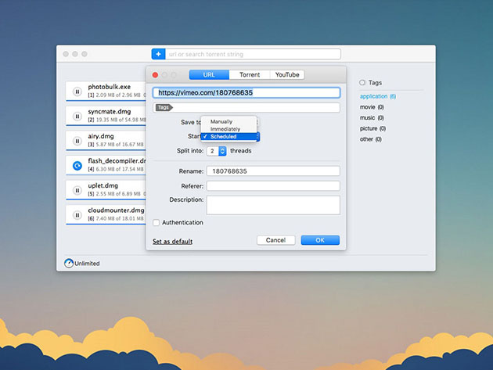Select Immediately in the Start dropdown
This screenshot has width=493, height=370.
225,129
